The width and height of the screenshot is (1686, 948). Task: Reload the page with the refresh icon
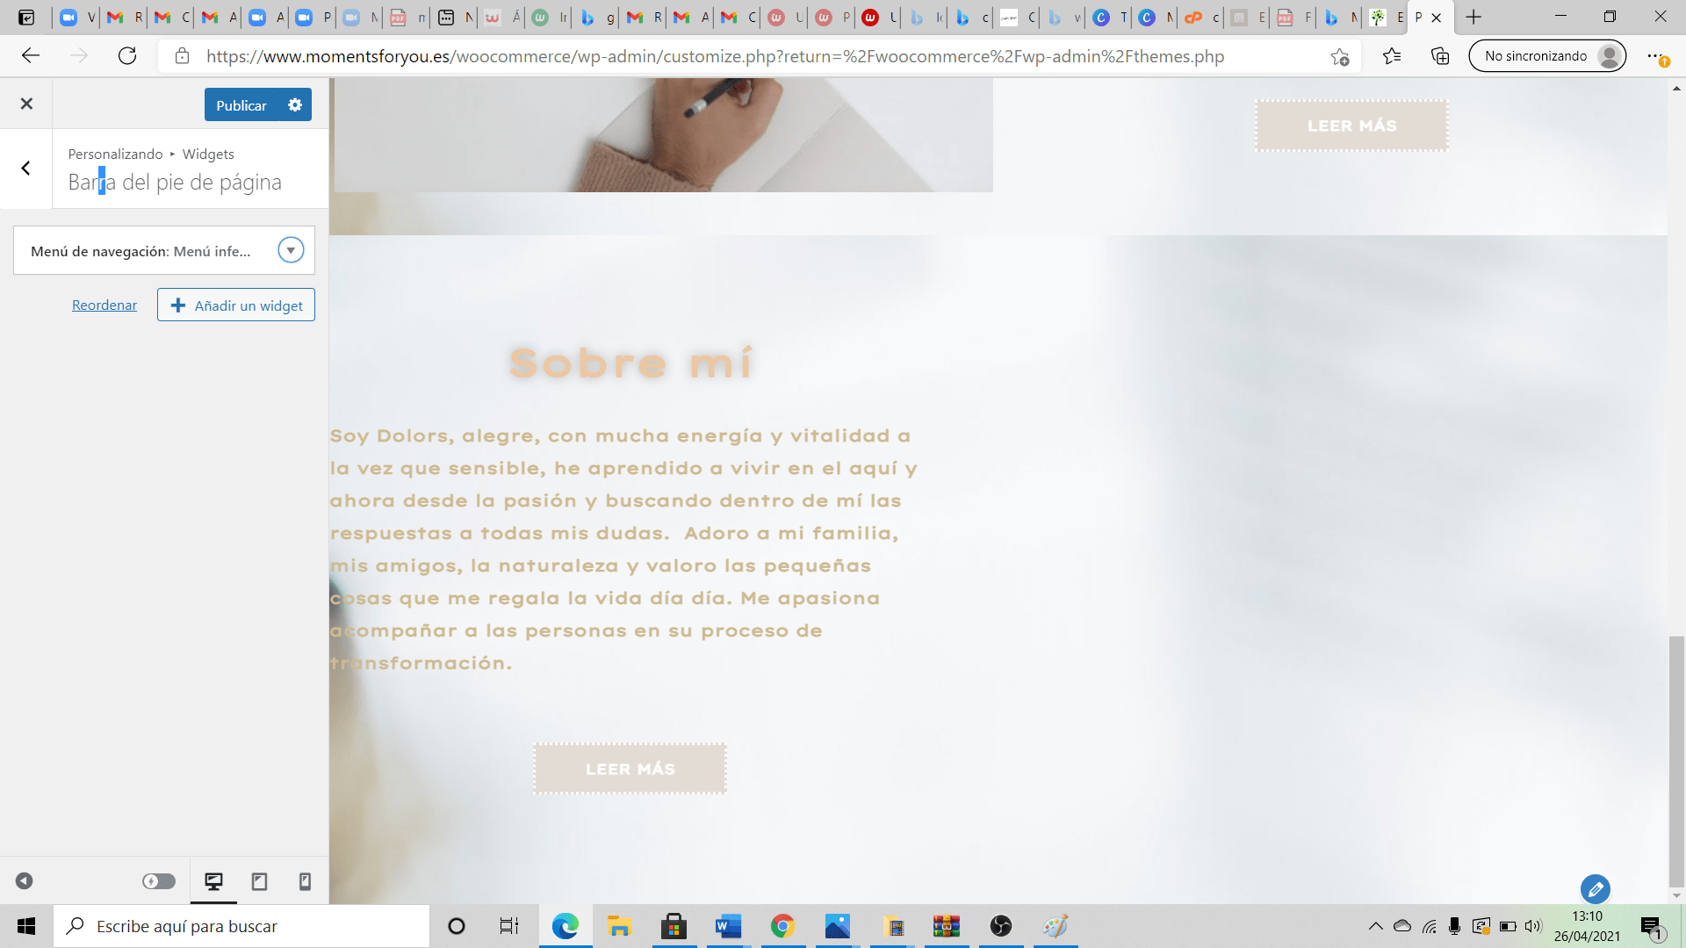tap(127, 56)
